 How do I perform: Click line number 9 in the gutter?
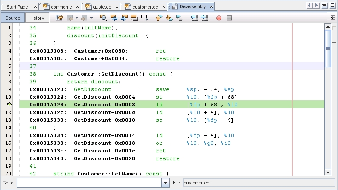(x=9, y=89)
